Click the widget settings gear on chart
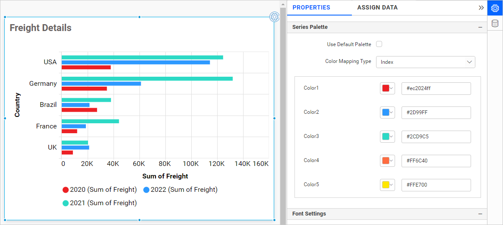This screenshot has height=225, width=503. coord(274,17)
